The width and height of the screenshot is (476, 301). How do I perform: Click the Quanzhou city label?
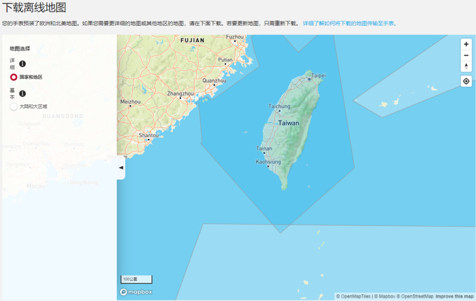point(214,81)
